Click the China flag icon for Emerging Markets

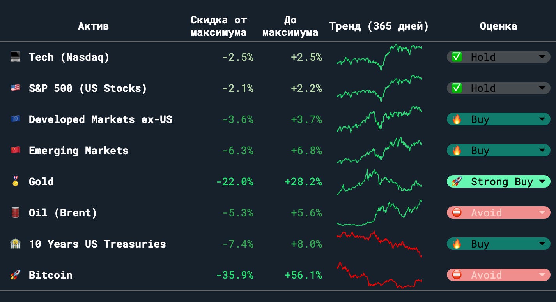coord(15,151)
